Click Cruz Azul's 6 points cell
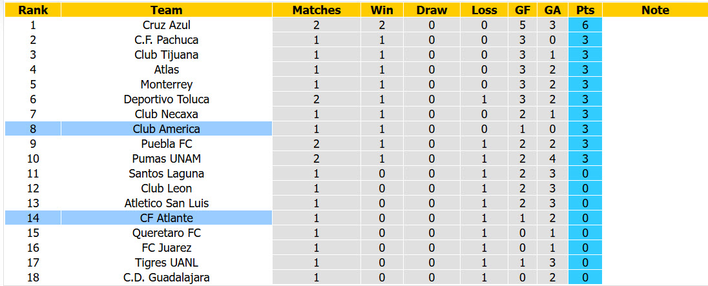 coord(585,25)
